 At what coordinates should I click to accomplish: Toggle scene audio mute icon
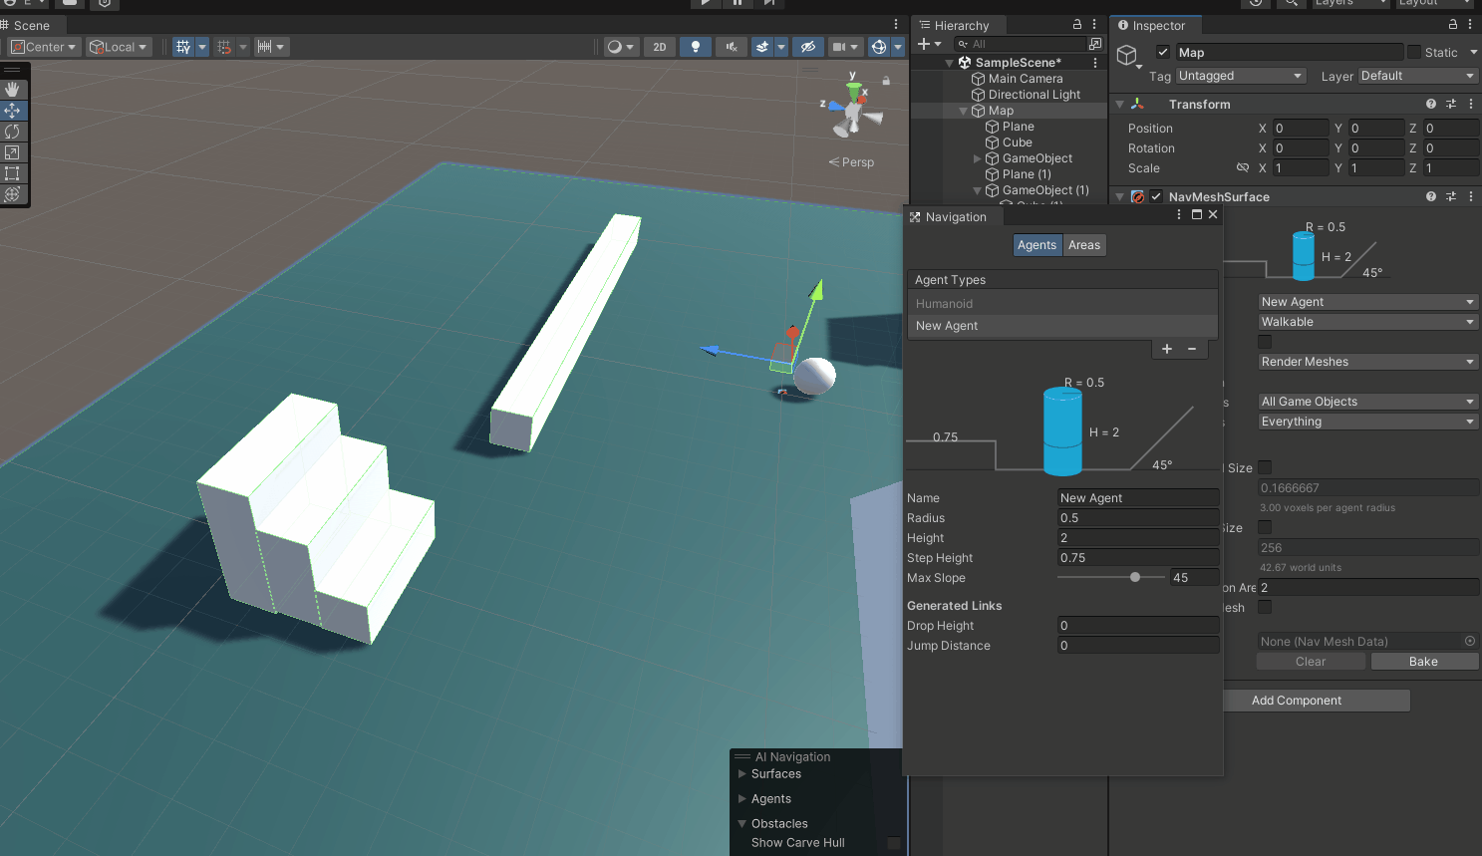pos(732,47)
